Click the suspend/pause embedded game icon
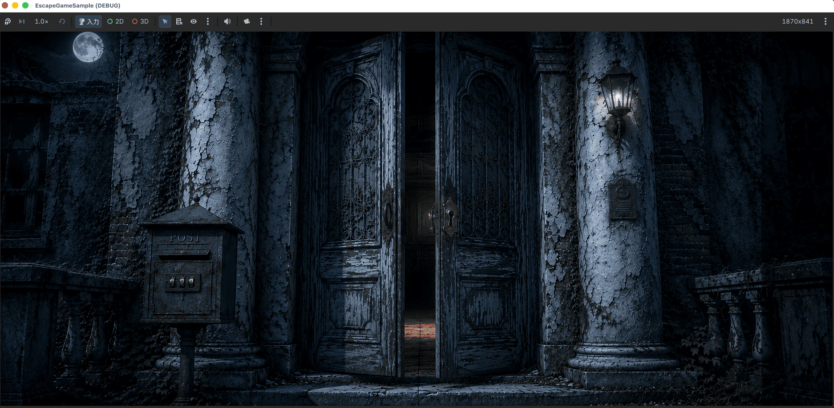834x408 pixels. [8, 21]
